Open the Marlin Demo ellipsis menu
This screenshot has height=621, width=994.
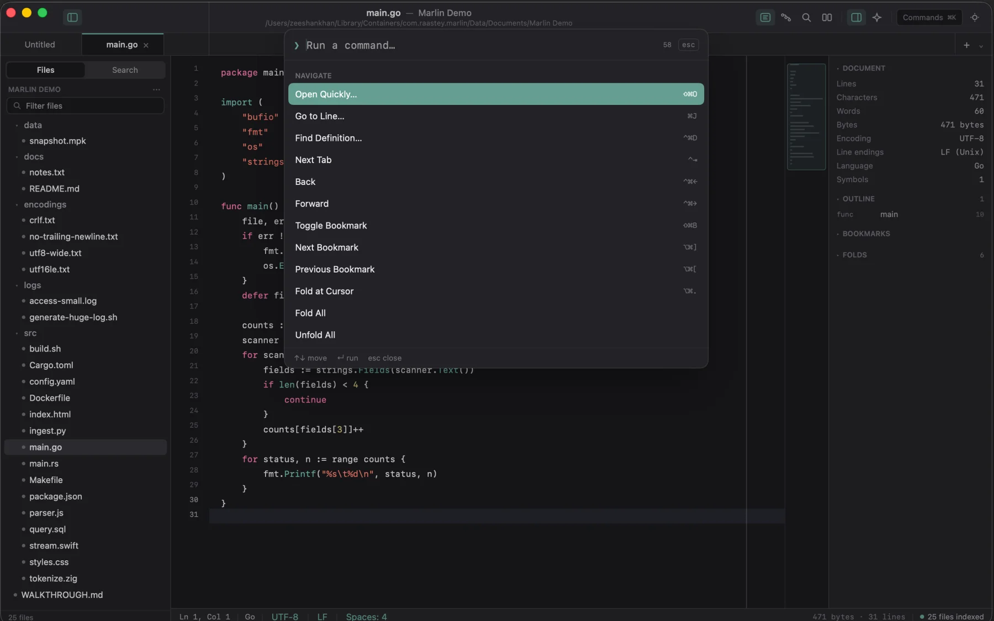156,89
